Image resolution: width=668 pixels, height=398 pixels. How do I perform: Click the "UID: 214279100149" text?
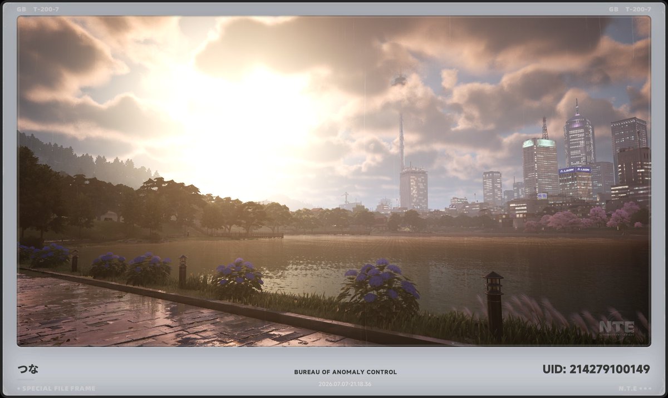click(x=596, y=369)
